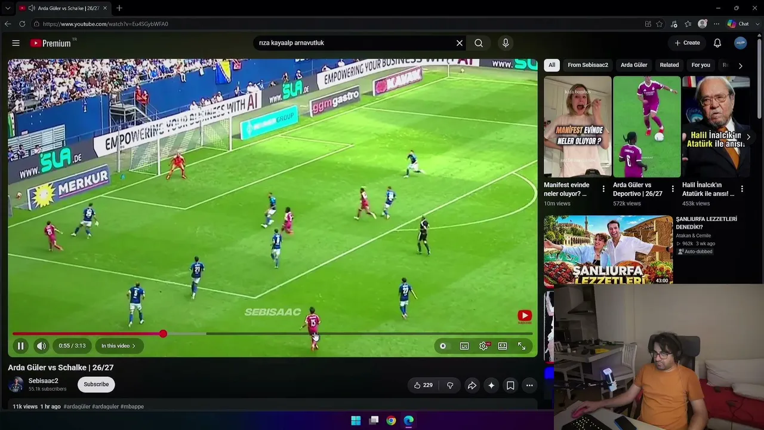Clear the search query with X
The image size is (764, 430).
[460, 43]
